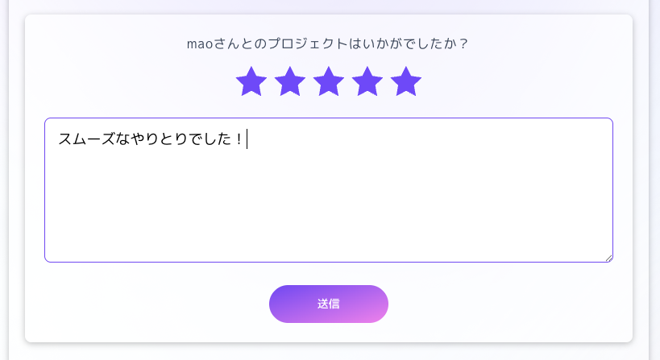
Task: Rate the project with five stars
Action: click(406, 82)
